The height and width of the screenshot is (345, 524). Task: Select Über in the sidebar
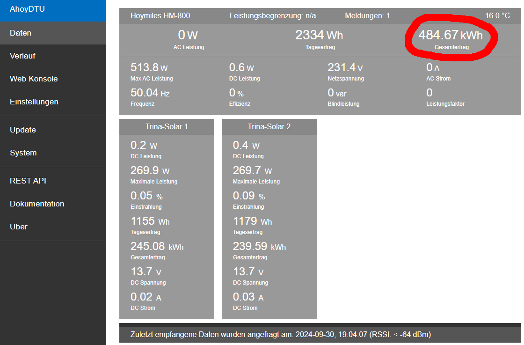pyautogui.click(x=19, y=227)
